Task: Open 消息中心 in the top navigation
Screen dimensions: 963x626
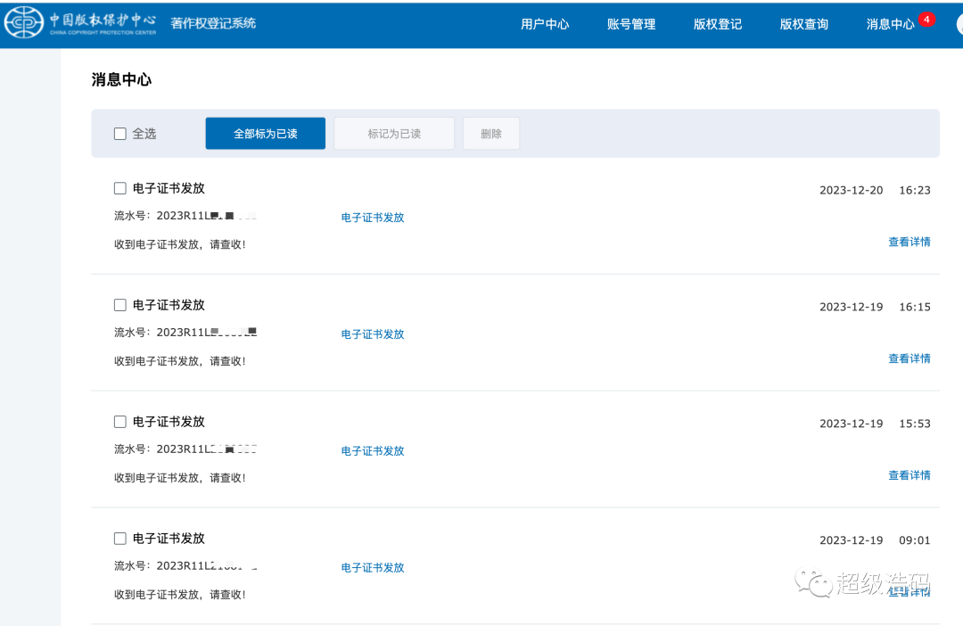Action: click(x=890, y=24)
